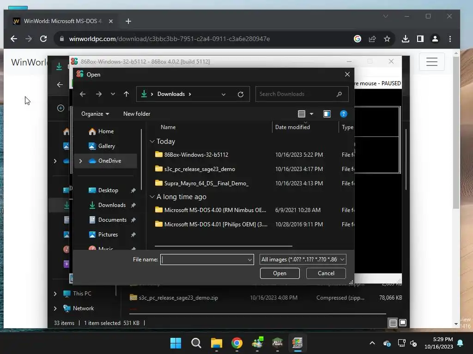Select the s3c_pc_release_sage23_demo folder
Image resolution: width=473 pixels, height=354 pixels.
[200, 169]
